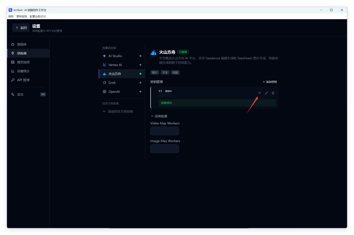Switch the 语言 language setting
Viewport: 354px width, 235px height.
(28, 95)
